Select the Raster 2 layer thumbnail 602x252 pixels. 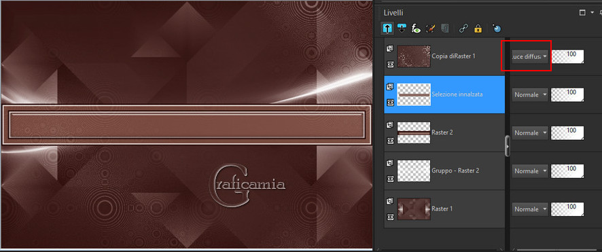point(414,132)
